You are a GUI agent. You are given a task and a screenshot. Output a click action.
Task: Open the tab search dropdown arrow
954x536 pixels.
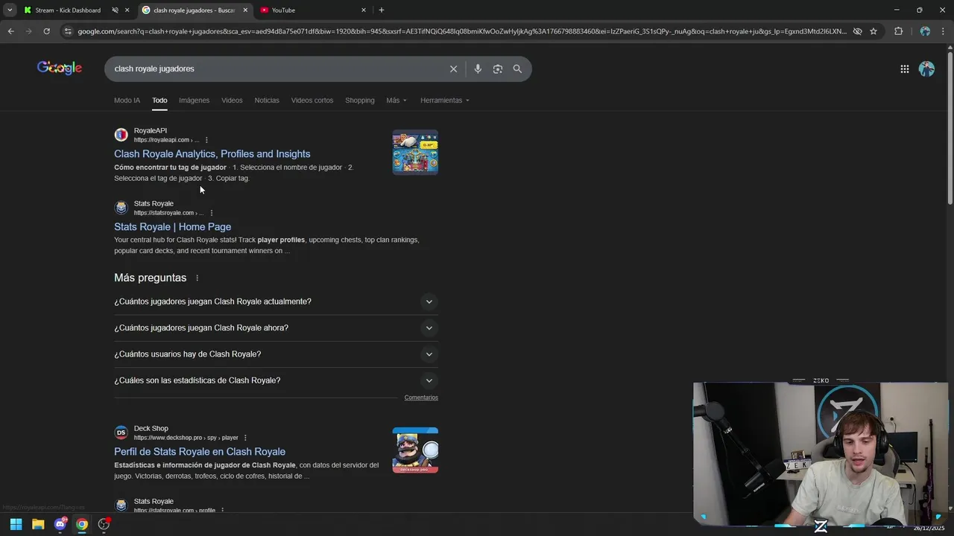click(9, 10)
